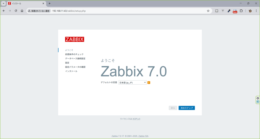Click the 保護されていない通信 label
The height and width of the screenshot is (139, 260).
click(40, 11)
